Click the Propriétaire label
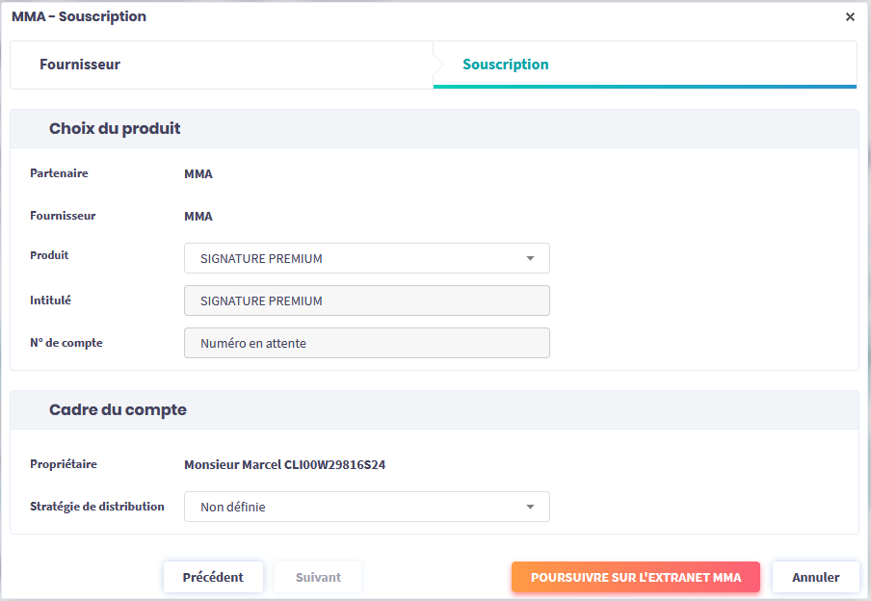 point(64,464)
